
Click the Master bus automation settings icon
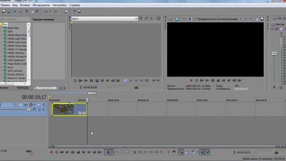[x=277, y=29]
